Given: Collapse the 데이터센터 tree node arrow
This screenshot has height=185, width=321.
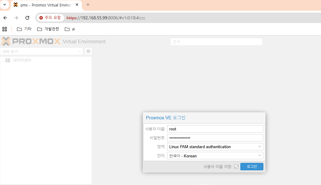Looking at the screenshot, I should (x=3, y=60).
